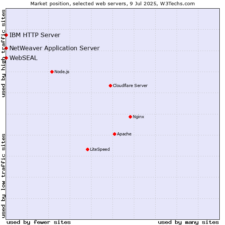225x225 pixels.
Task: Click the WebSEAL red marker
Action: [x=6, y=58]
